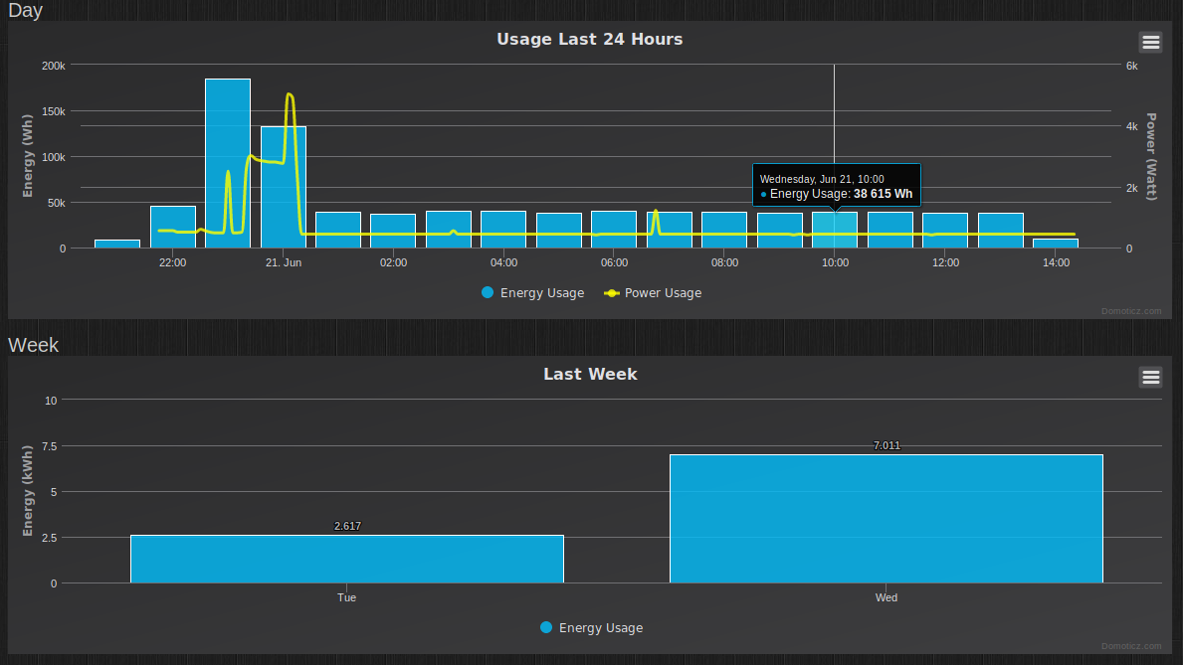Toggle Energy Usage series in day chart legend
This screenshot has width=1183, height=665.
(x=532, y=292)
